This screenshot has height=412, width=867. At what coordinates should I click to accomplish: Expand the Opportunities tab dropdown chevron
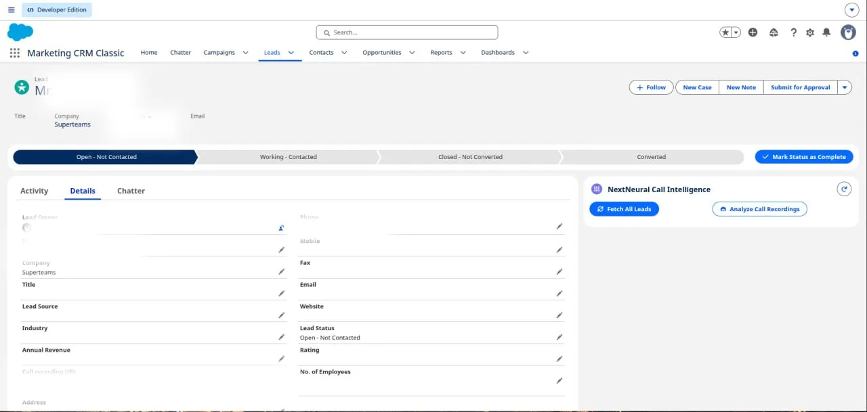coord(412,53)
